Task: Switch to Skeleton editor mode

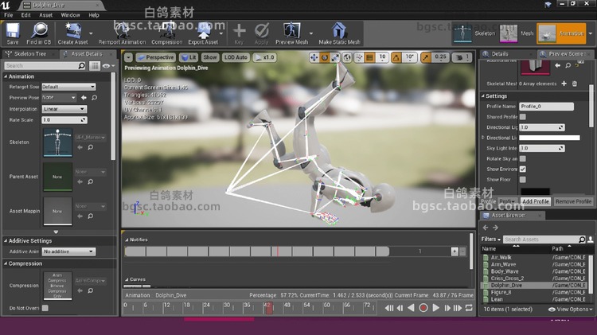Action: pyautogui.click(x=474, y=33)
